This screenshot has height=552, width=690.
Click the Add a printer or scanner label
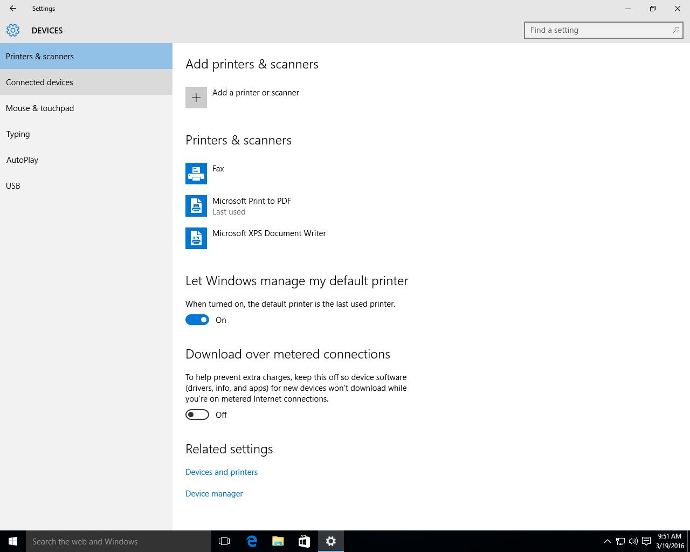[x=256, y=93]
